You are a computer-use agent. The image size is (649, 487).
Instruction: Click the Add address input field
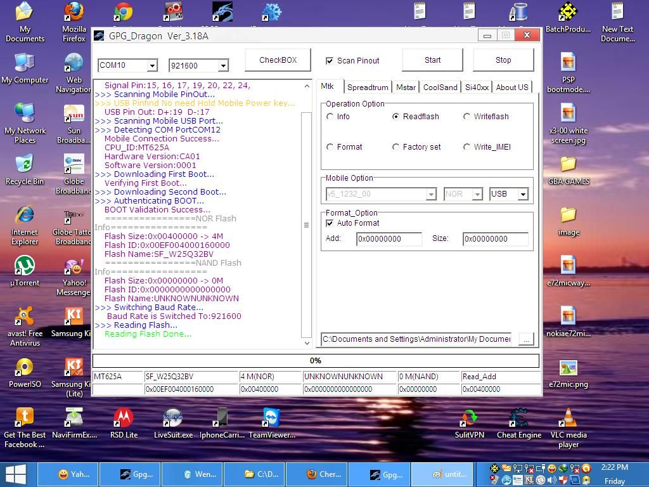tap(389, 239)
